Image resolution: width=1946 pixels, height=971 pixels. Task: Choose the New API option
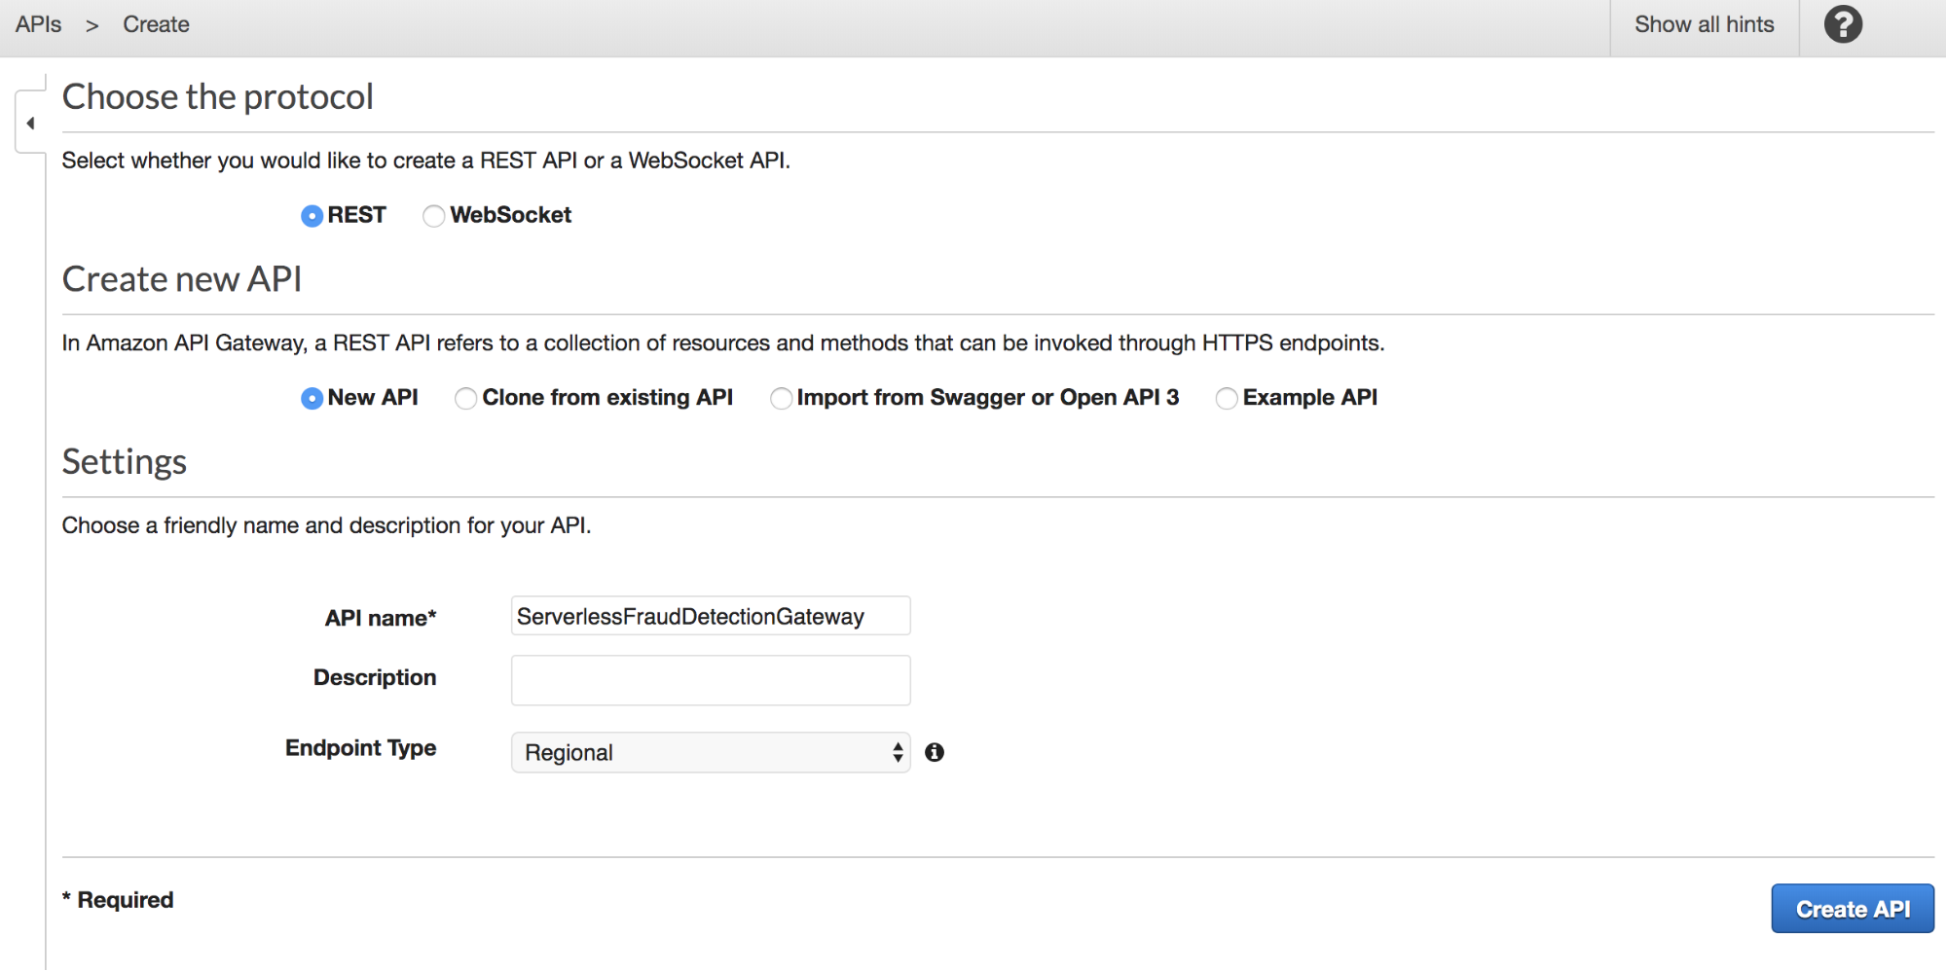pos(312,399)
